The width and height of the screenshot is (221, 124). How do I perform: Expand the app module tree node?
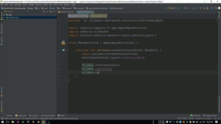pyautogui.click(x=4, y=15)
